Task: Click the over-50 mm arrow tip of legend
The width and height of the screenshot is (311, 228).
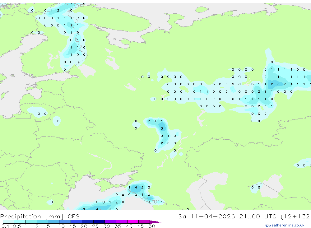Action: pos(156,222)
